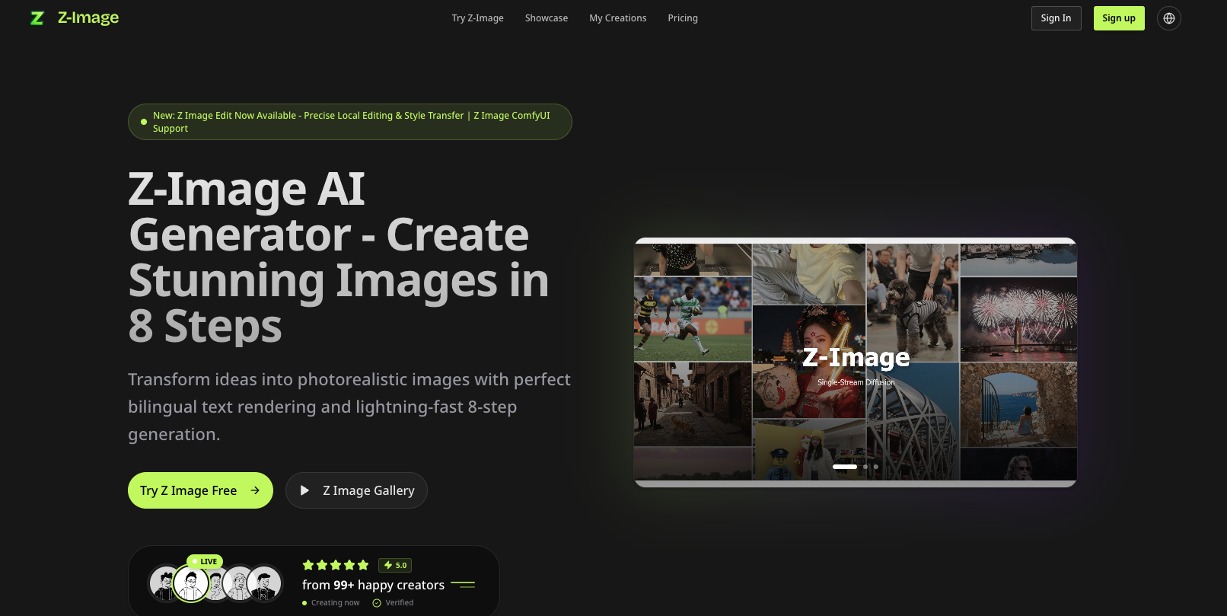Click the 'Transform ideas into photorealistic images' paragraph
The width and height of the screenshot is (1227, 616).
click(x=349, y=407)
